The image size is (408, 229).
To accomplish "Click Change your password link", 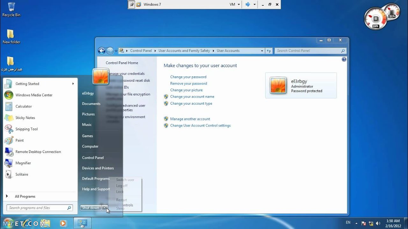I will [x=188, y=77].
